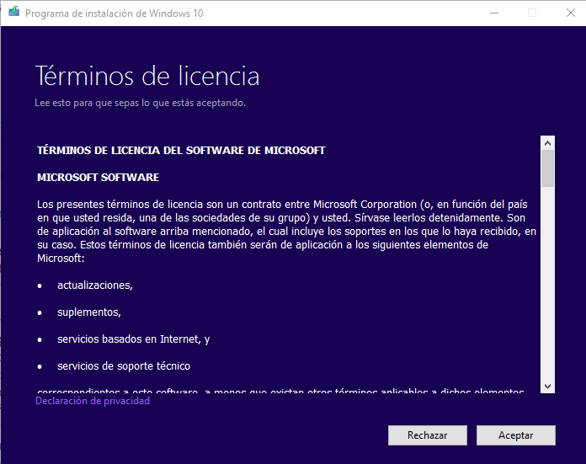This screenshot has width=586, height=464.
Task: Click the 'MICROSOFT SOFTWARE' heading
Action: point(98,177)
